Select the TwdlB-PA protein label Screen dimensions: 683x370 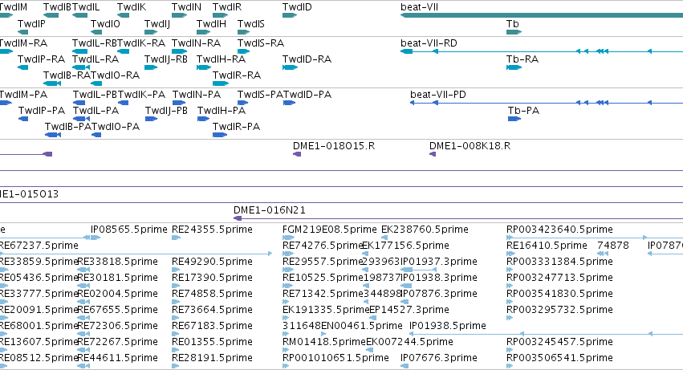(68, 126)
